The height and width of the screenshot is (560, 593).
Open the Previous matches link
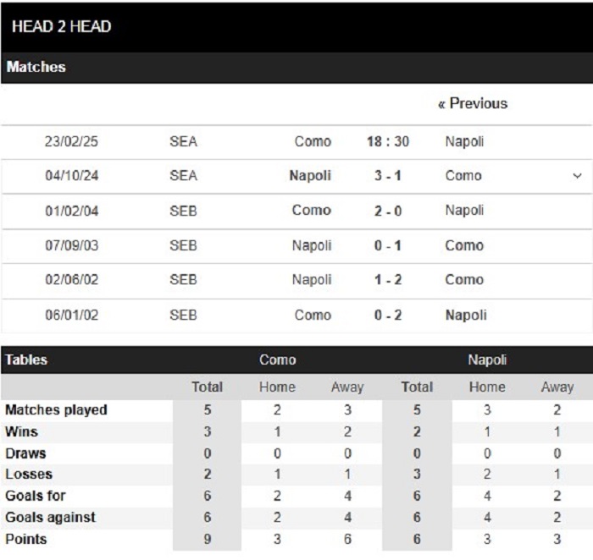pyautogui.click(x=473, y=103)
